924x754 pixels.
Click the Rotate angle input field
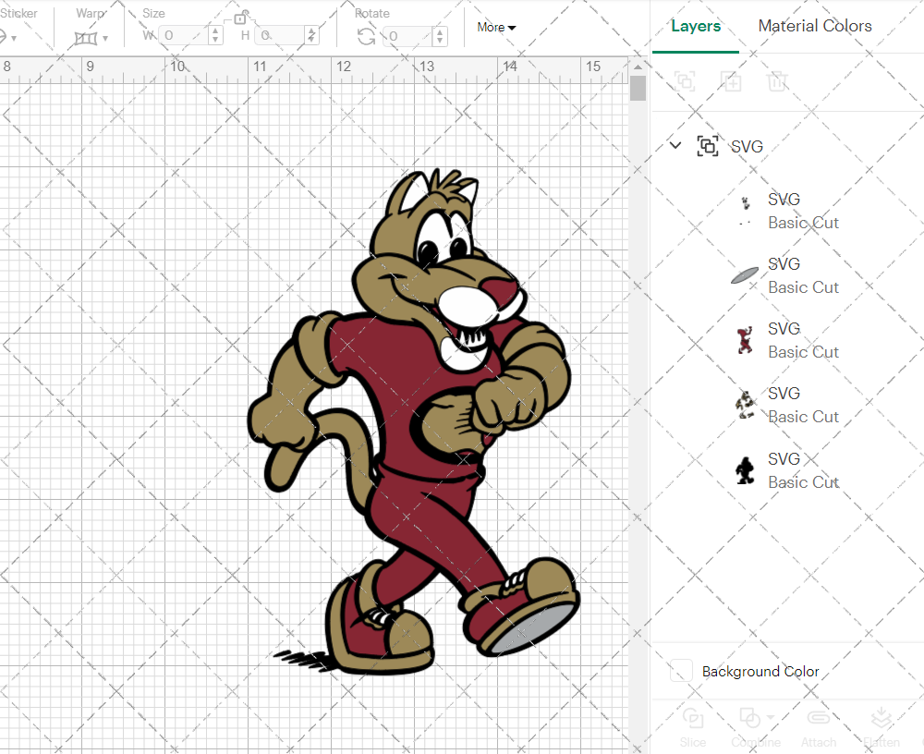pos(409,36)
